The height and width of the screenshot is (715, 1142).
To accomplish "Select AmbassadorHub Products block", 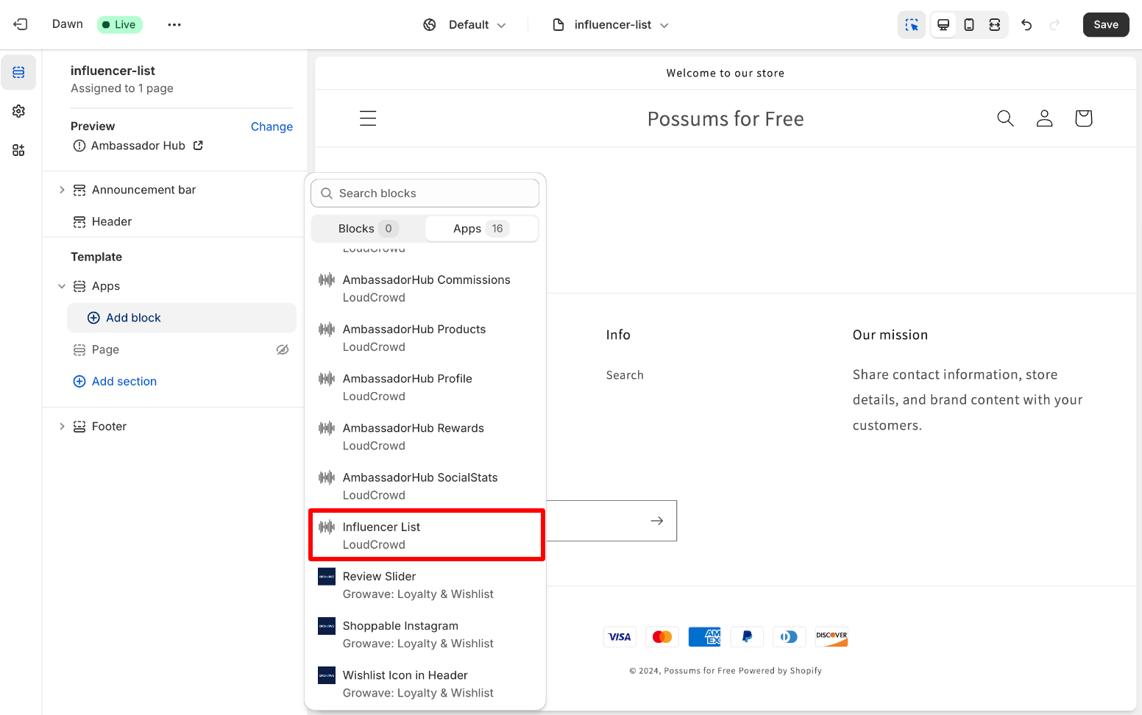I will click(425, 338).
